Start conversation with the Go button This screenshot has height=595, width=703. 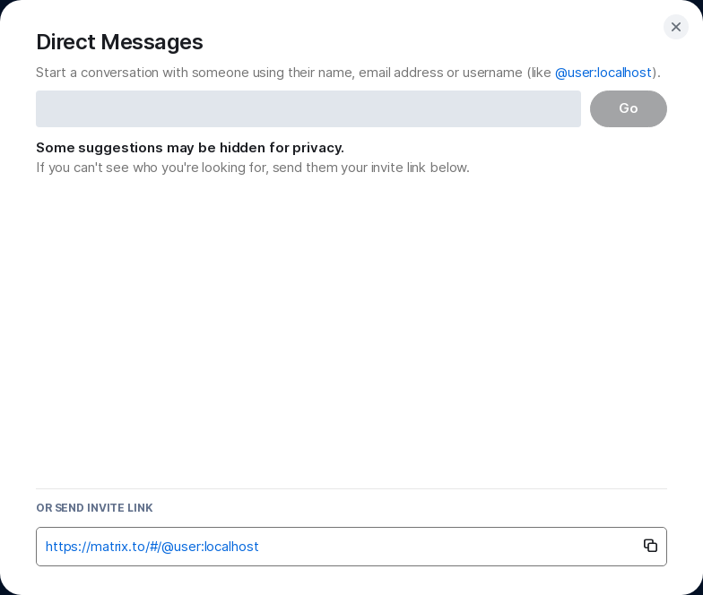point(628,108)
